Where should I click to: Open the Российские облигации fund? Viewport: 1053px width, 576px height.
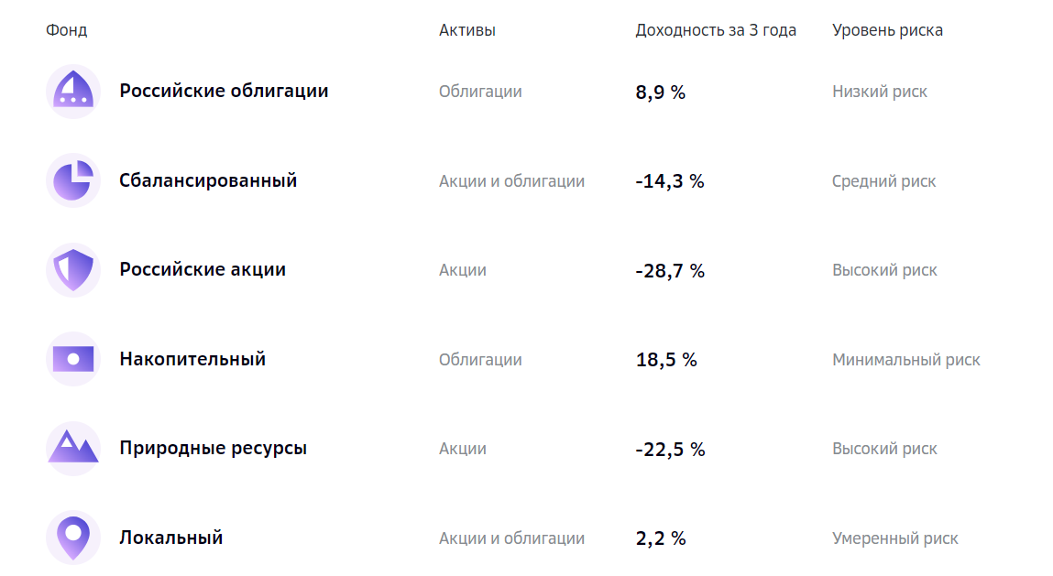tap(224, 91)
